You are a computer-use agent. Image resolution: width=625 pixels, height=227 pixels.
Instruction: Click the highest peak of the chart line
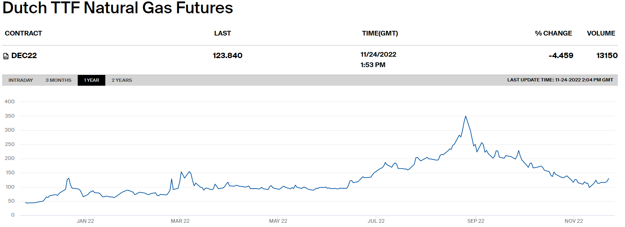[466, 116]
